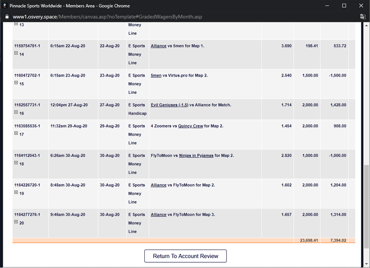Screen dimensions: 370x268
Task: Click the 12:04pm 27-Aug-20 timestamp
Action: (x=69, y=105)
